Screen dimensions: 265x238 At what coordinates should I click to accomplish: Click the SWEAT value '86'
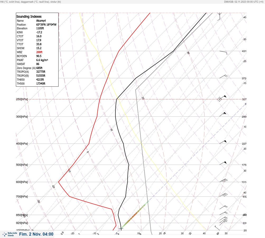(x=38, y=64)
